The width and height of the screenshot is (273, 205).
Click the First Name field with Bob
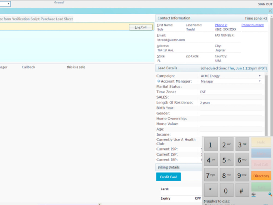pyautogui.click(x=171, y=30)
